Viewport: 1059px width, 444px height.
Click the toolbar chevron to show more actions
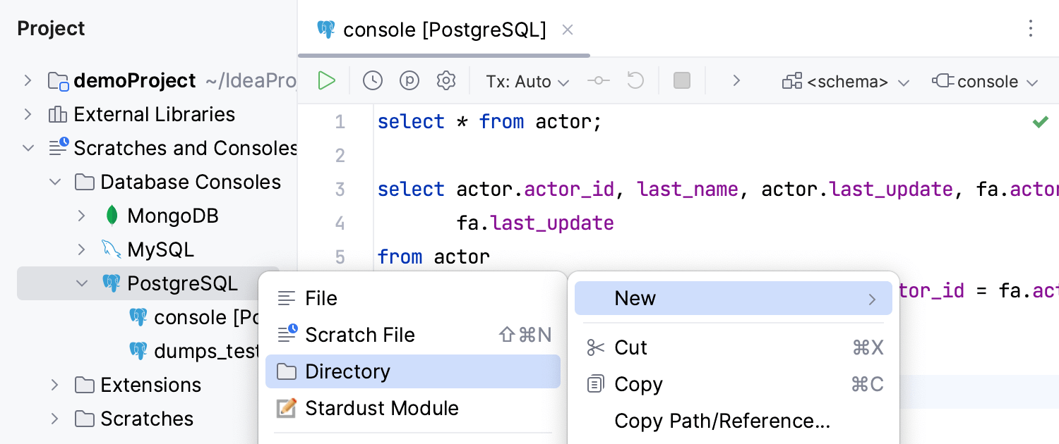(x=736, y=81)
